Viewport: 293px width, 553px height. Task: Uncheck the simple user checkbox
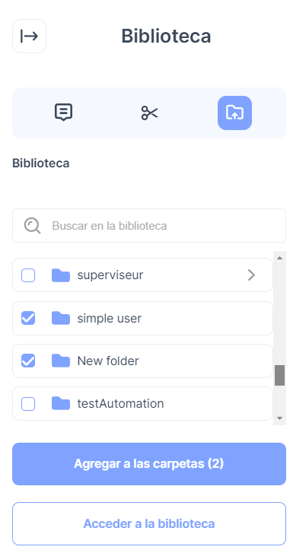(x=28, y=318)
